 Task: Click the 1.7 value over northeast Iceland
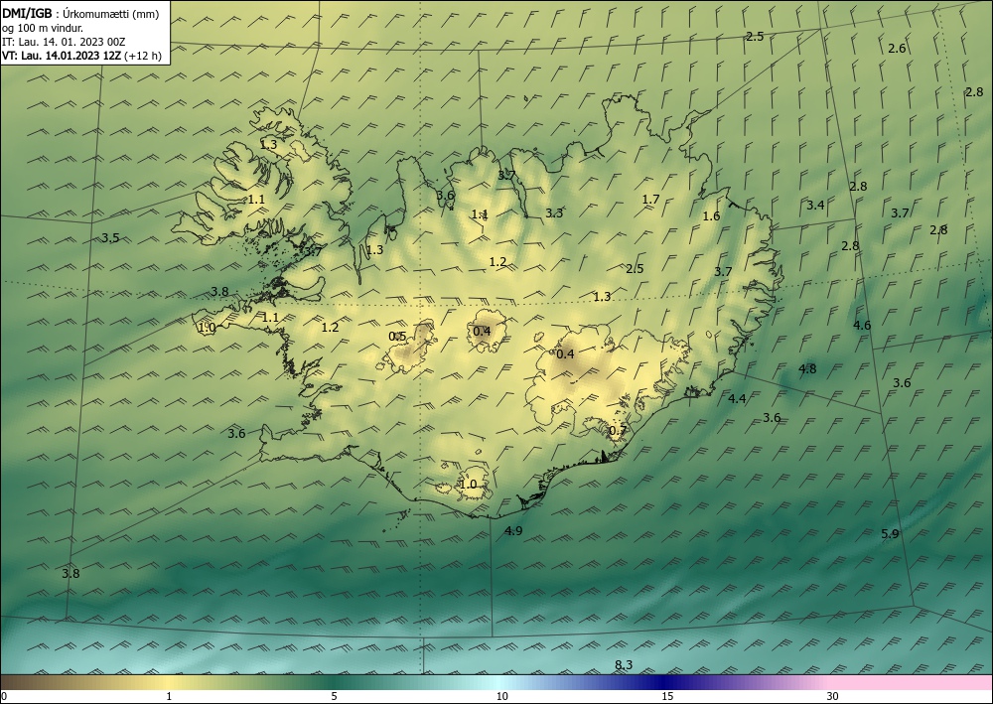tap(651, 200)
